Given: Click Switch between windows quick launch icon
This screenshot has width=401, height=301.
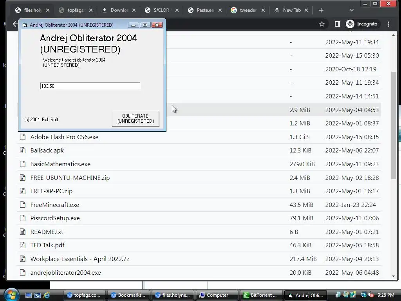Looking at the screenshot, I should (38, 295).
